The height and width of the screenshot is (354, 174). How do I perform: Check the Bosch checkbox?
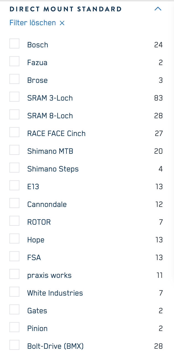coord(14,44)
